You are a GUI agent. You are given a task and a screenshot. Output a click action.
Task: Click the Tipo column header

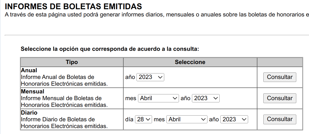click(x=72, y=62)
